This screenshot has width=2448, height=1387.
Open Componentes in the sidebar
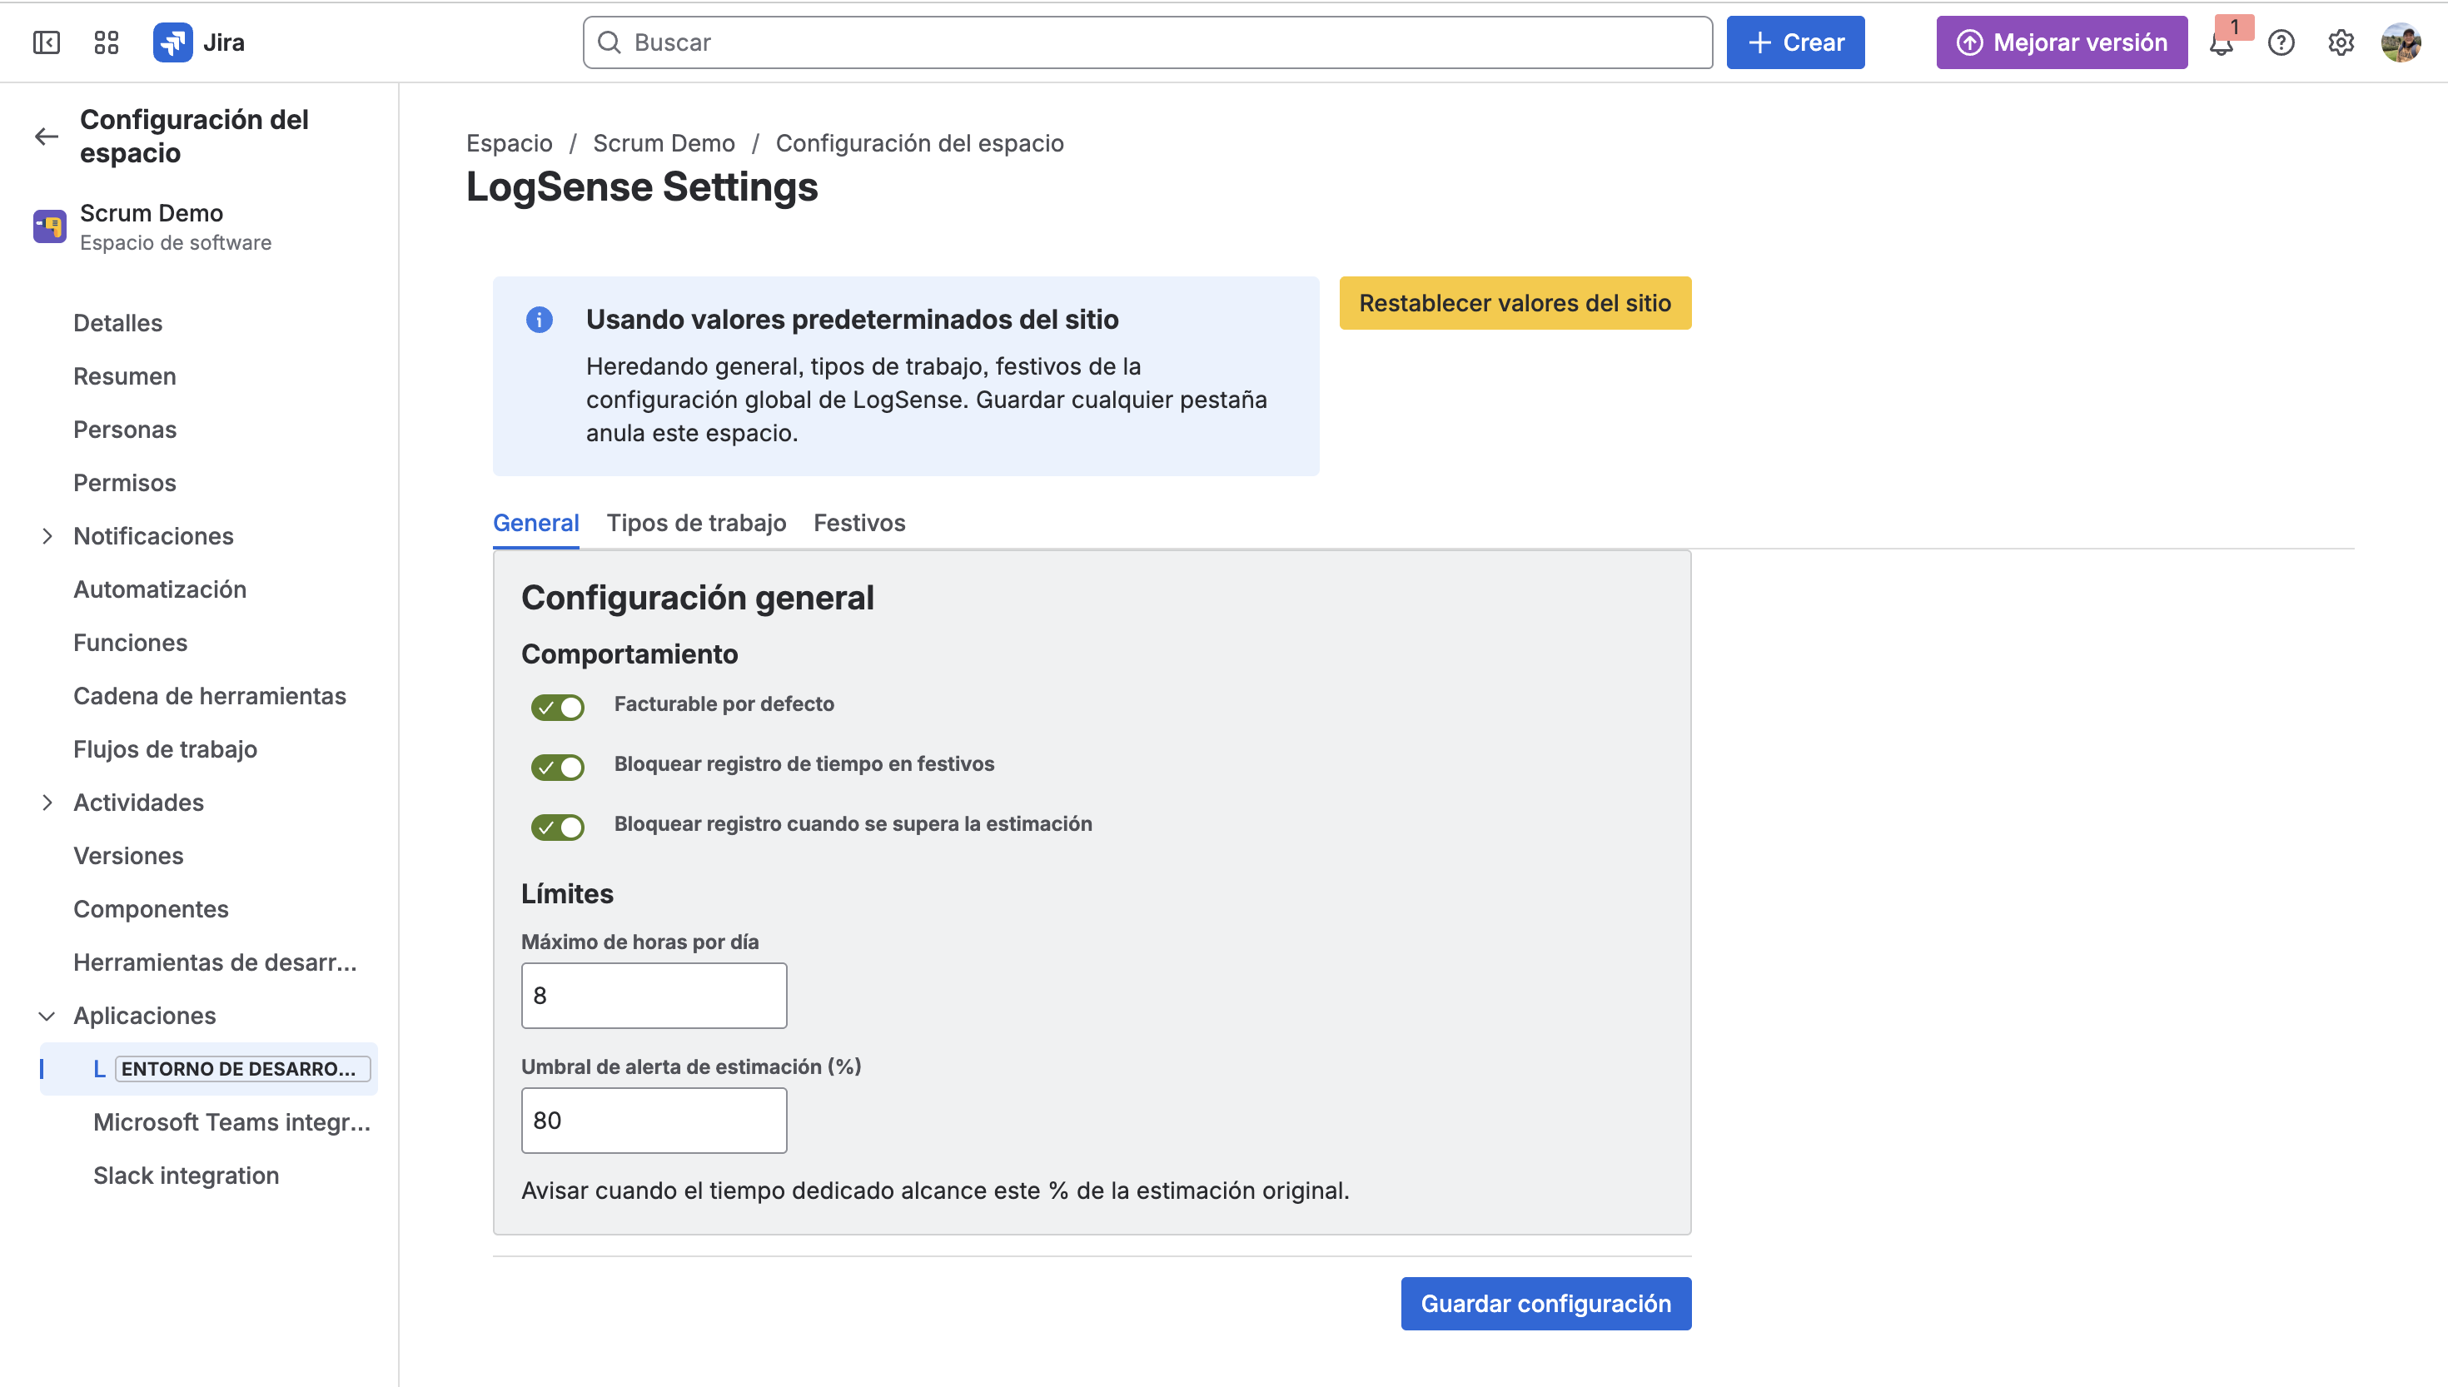(x=152, y=909)
